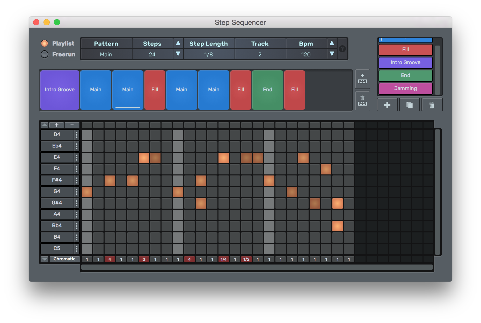Open E4 row options menu
481x323 pixels.
(x=77, y=157)
